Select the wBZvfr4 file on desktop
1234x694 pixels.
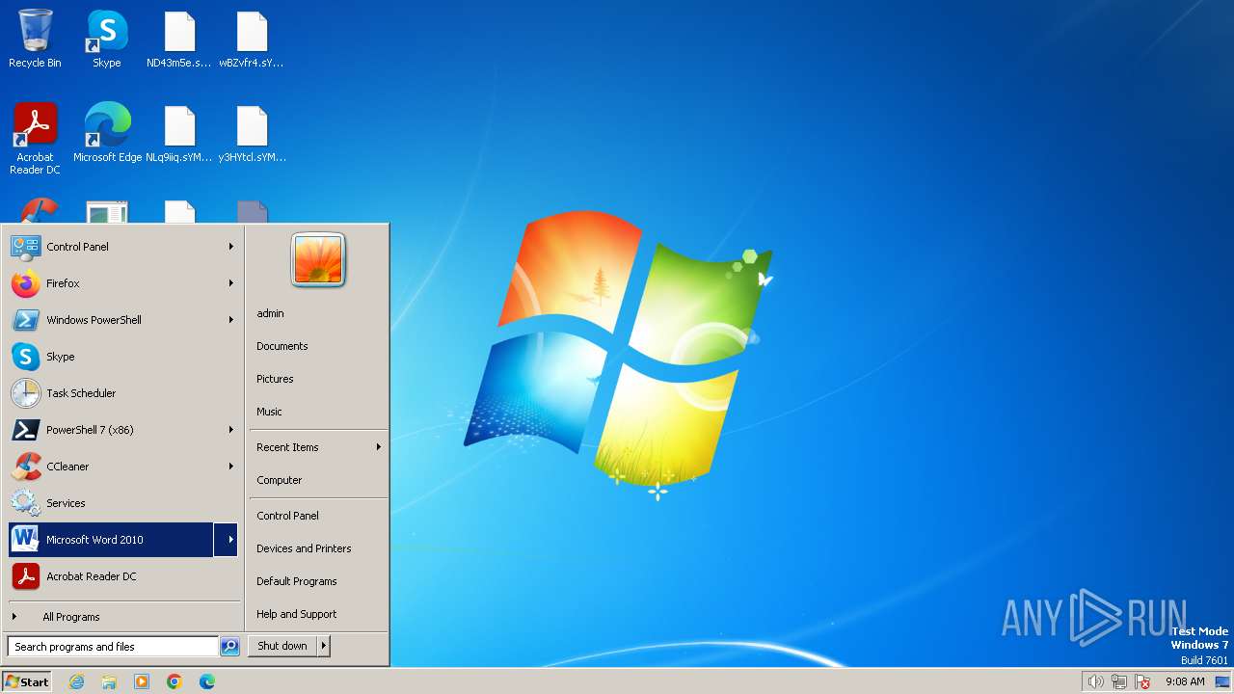pyautogui.click(x=252, y=39)
